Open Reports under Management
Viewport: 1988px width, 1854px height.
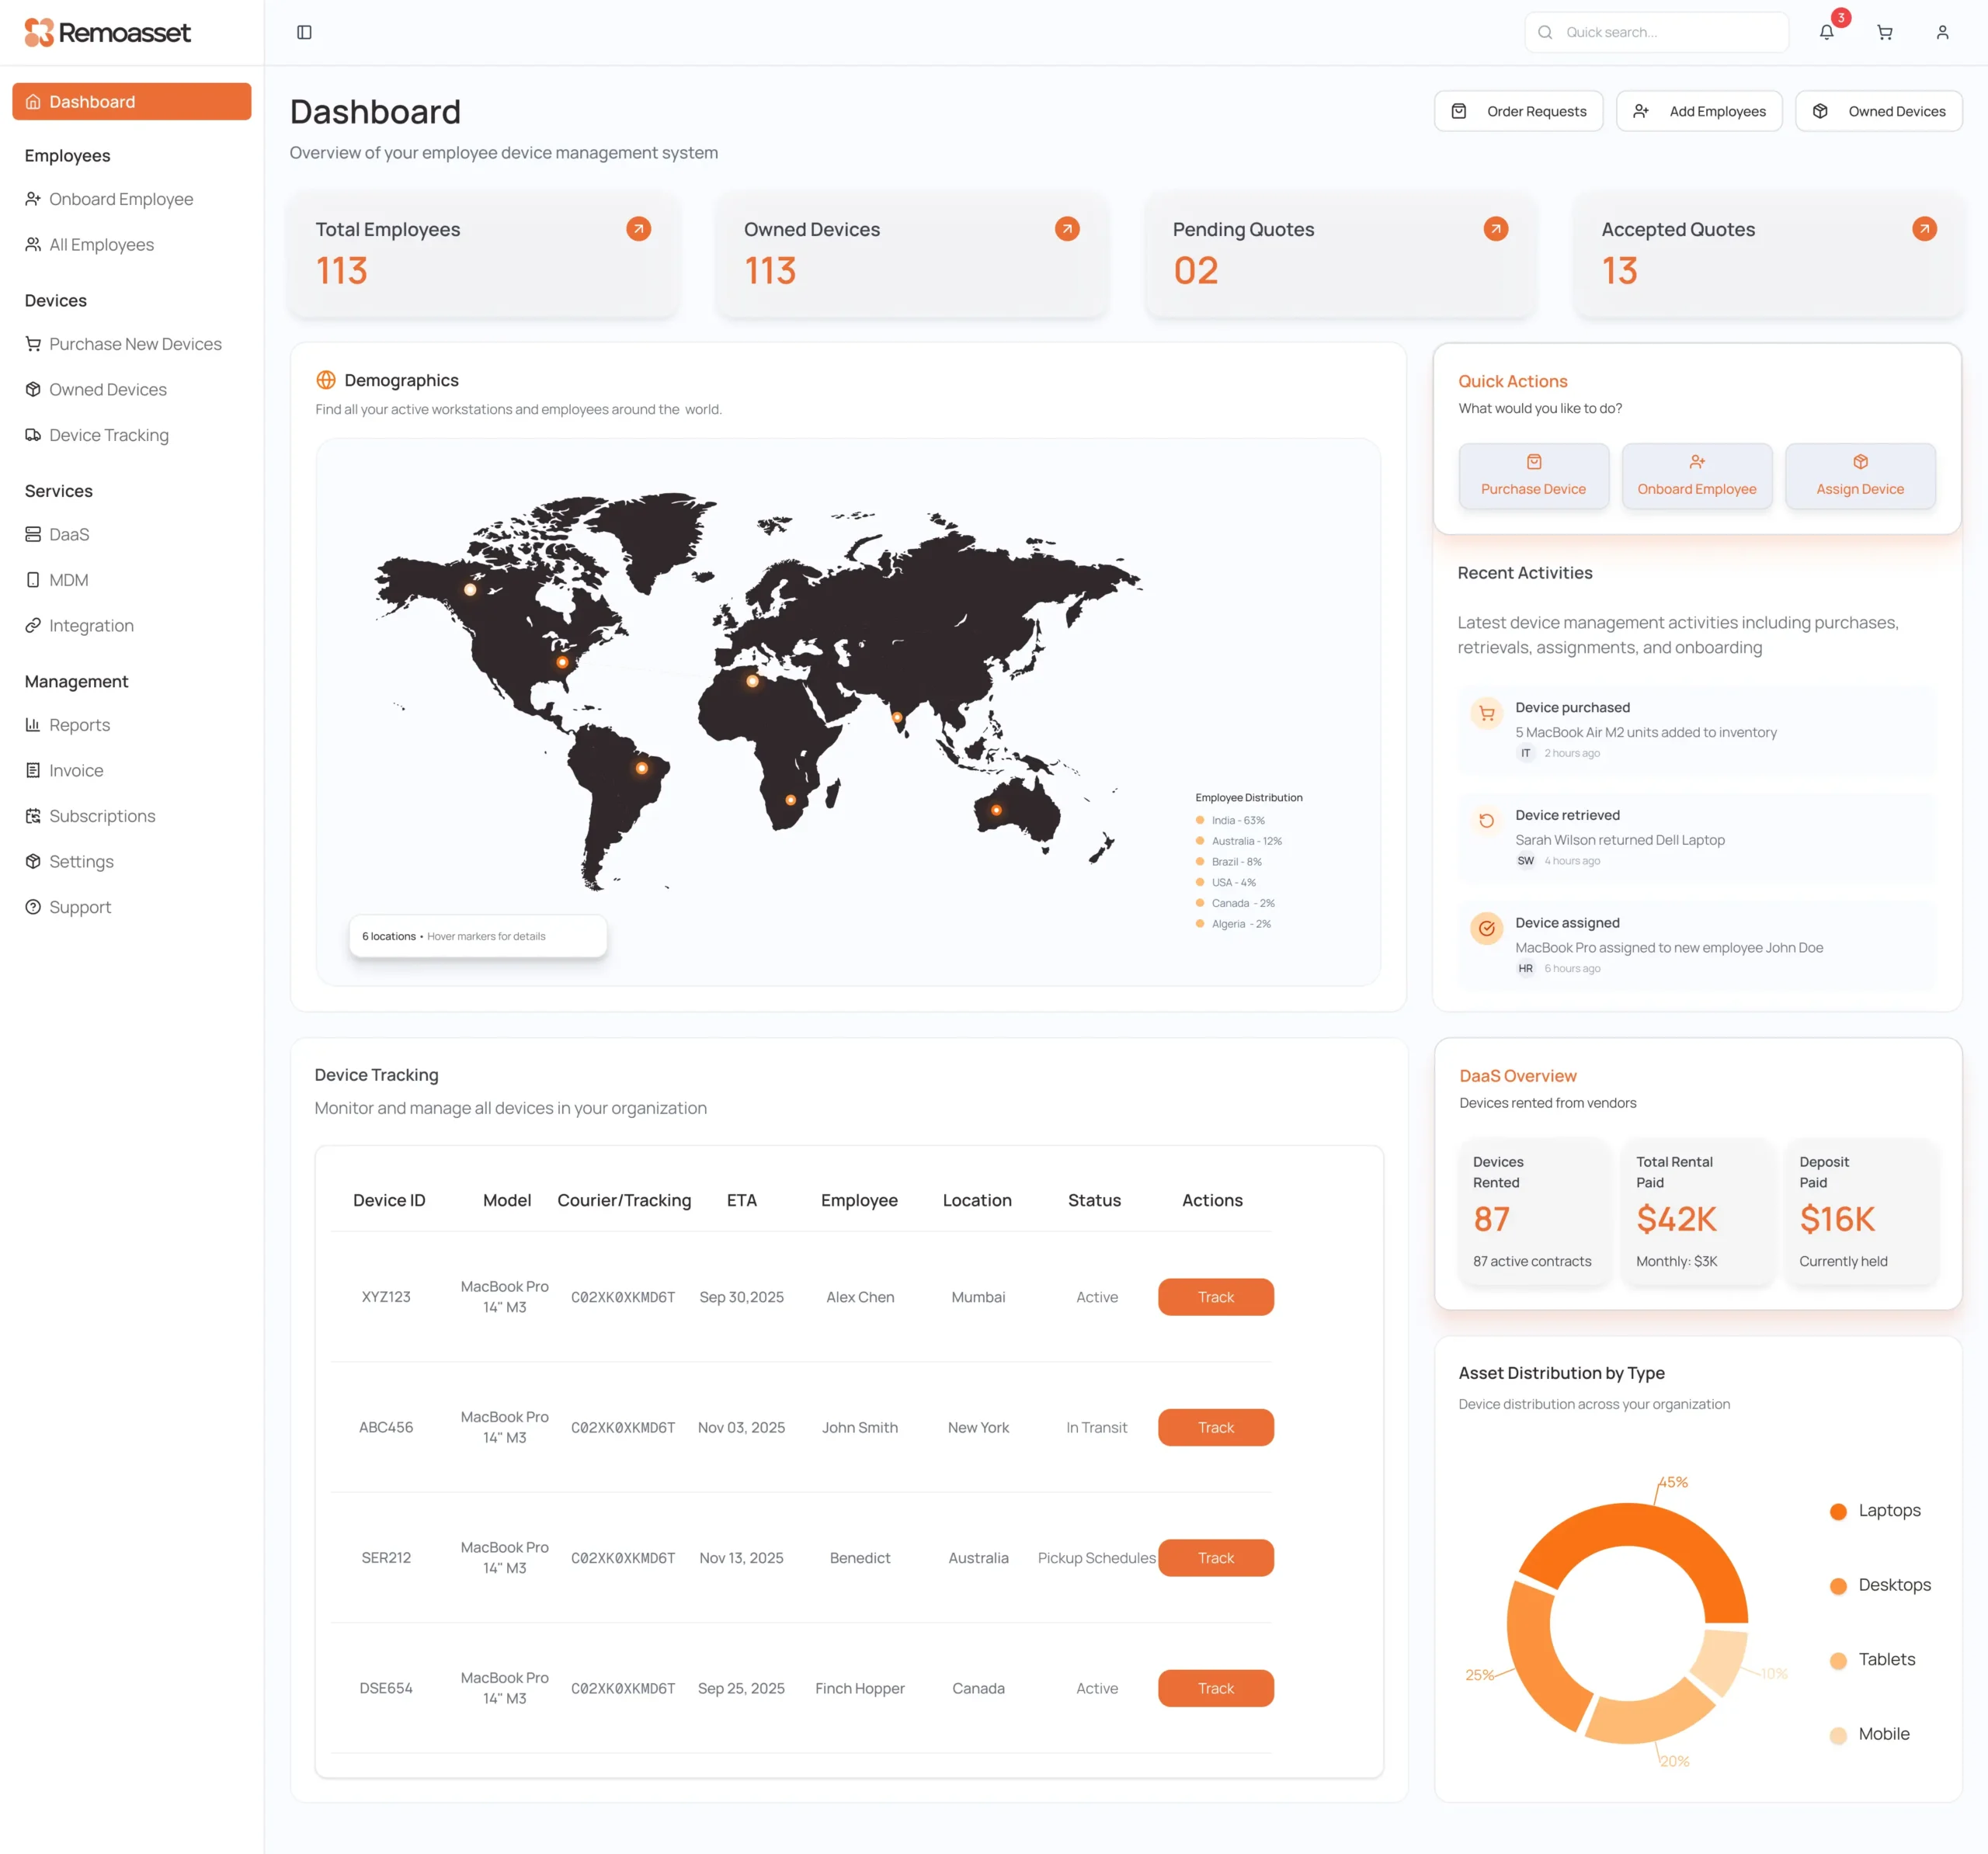80,724
